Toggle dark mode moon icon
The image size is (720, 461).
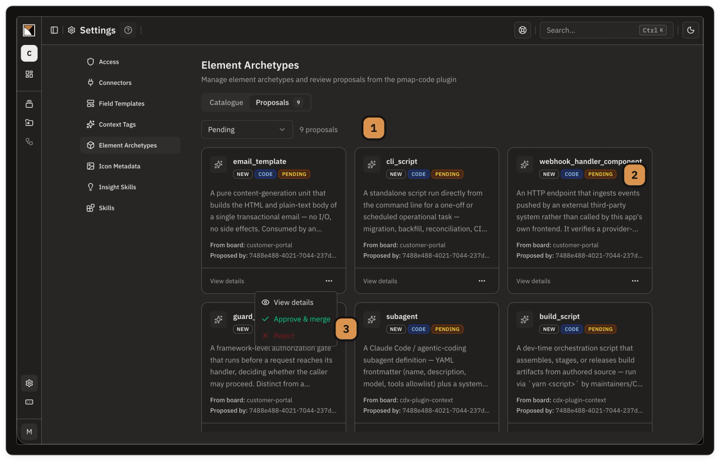click(x=691, y=30)
